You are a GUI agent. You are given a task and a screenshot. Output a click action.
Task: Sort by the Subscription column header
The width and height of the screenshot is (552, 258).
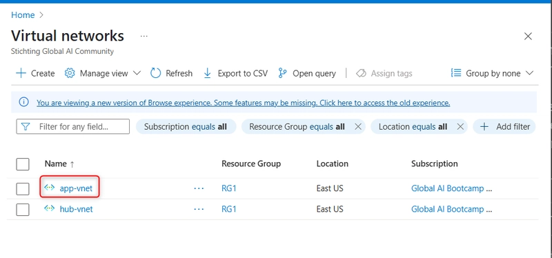(435, 163)
